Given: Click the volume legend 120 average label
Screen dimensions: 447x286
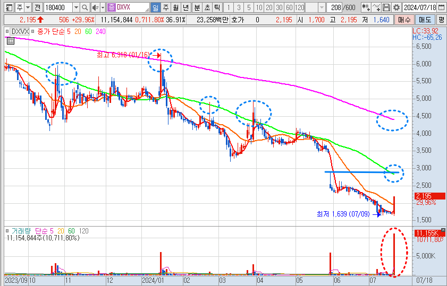Looking at the screenshot, I should 84,231.
